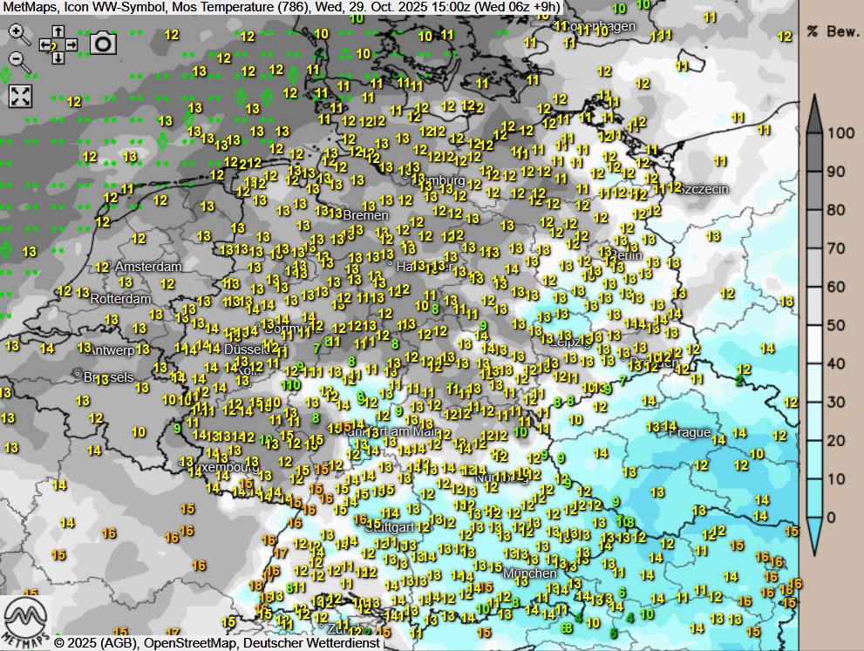Screen dimensions: 864x651
Task: Click the Bremen city label
Action: click(x=365, y=214)
